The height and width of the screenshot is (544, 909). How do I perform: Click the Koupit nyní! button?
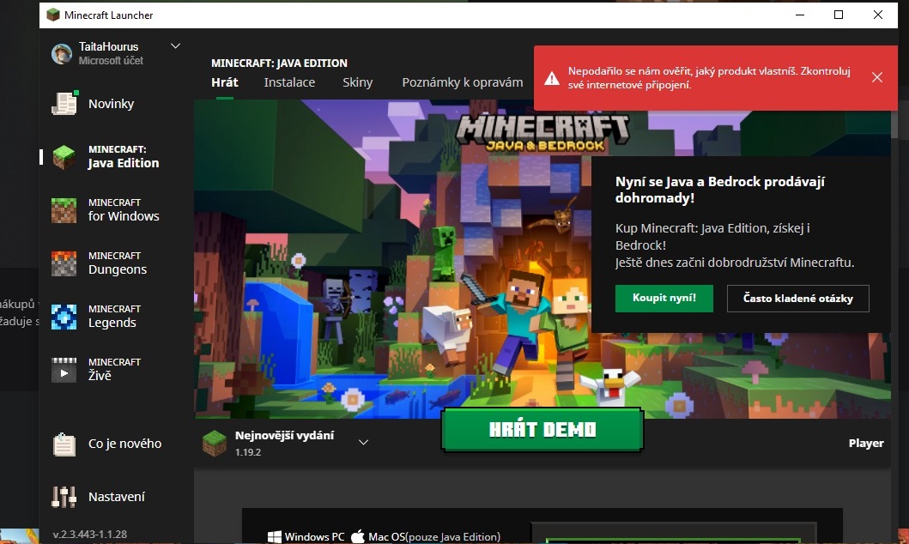[x=664, y=299]
